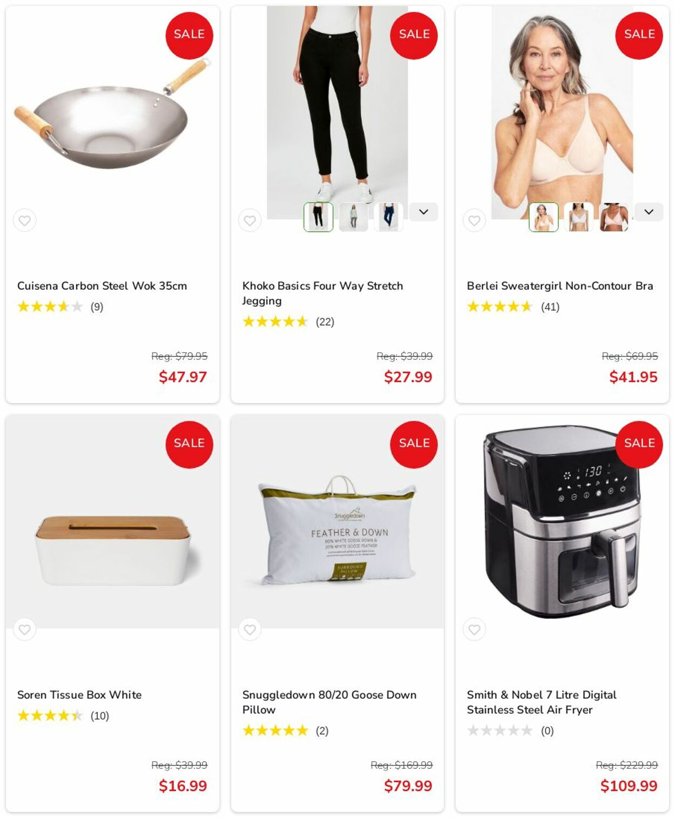Viewport: 675px width, 818px height.
Task: Click SALE badge on air fryer card
Action: (639, 444)
